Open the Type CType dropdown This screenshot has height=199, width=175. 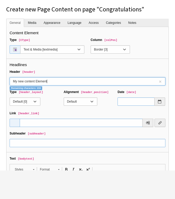tap(52, 49)
